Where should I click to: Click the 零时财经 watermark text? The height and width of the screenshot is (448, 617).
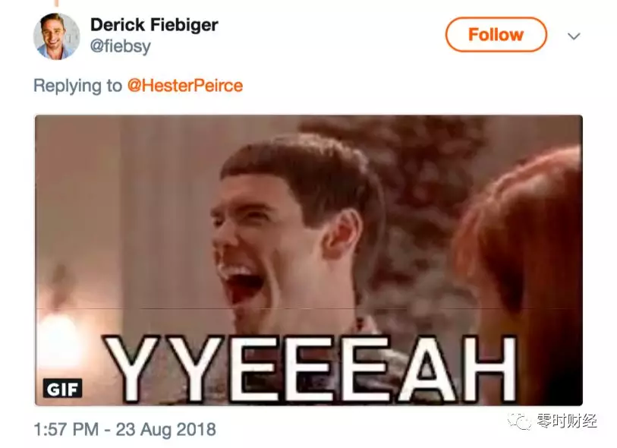pyautogui.click(x=567, y=421)
